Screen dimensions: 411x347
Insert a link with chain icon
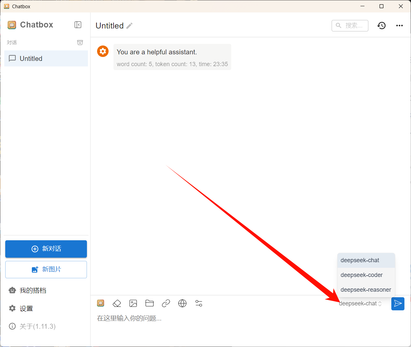166,303
